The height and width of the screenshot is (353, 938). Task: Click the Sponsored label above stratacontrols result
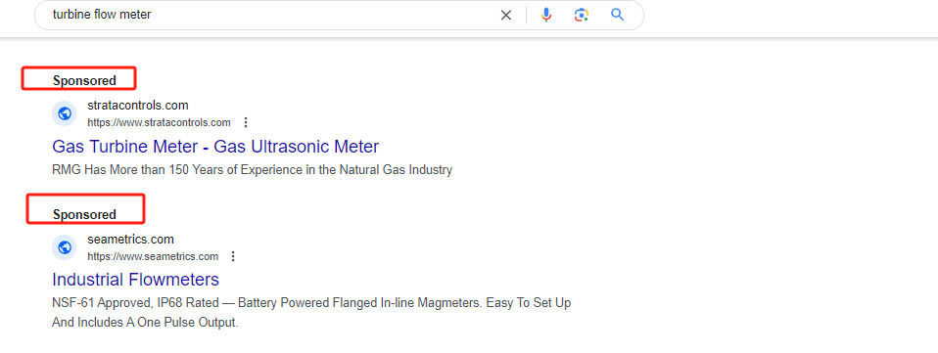click(x=84, y=80)
